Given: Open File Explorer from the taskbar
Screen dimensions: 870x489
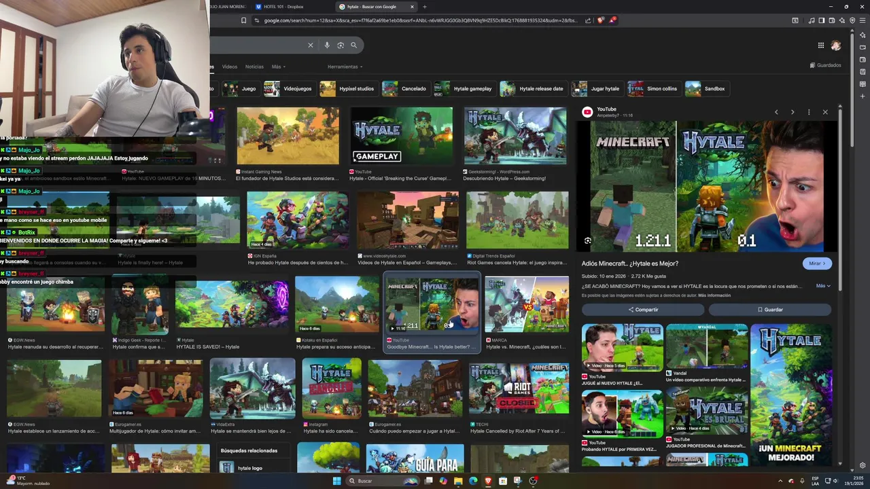Looking at the screenshot, I should coord(458,481).
